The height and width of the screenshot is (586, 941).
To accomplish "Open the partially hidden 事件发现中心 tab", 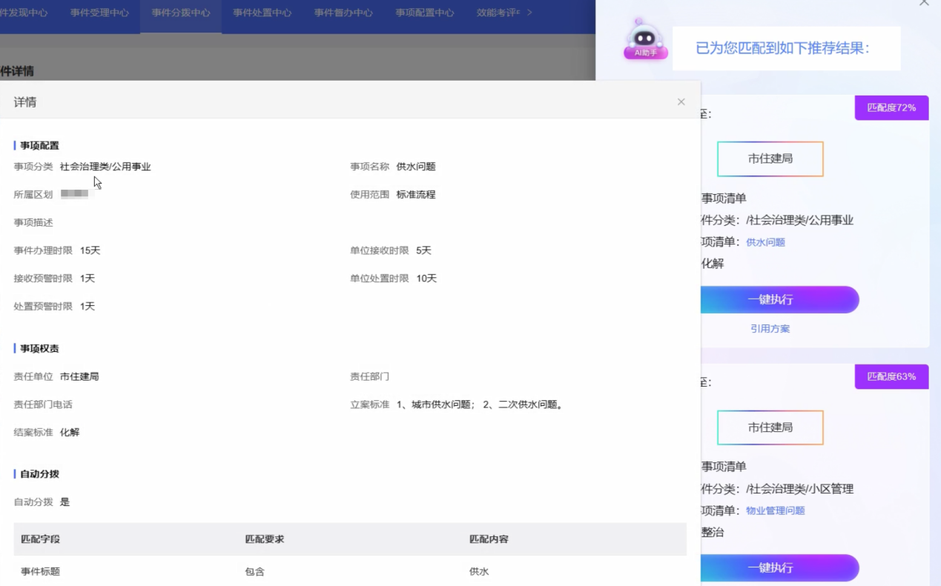I will coord(24,13).
